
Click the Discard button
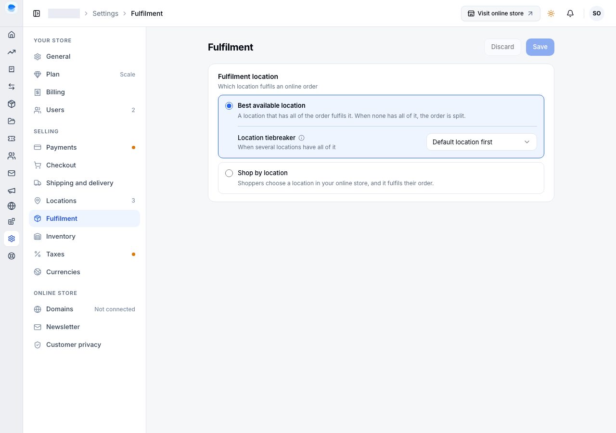pos(502,47)
